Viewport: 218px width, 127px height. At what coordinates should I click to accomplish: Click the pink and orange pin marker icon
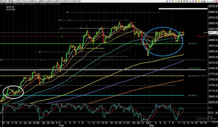tap(196, 1)
